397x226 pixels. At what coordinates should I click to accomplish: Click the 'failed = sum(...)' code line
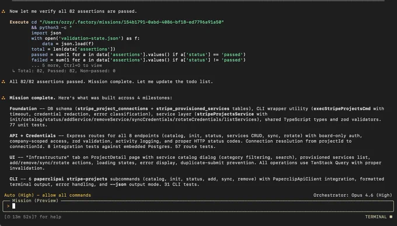tap(138, 60)
